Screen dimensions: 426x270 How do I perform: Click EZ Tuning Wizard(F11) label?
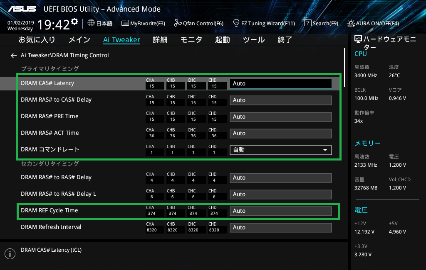[268, 23]
